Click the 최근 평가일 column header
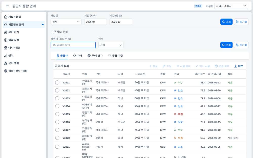The height and width of the screenshot is (158, 253). click(215, 74)
